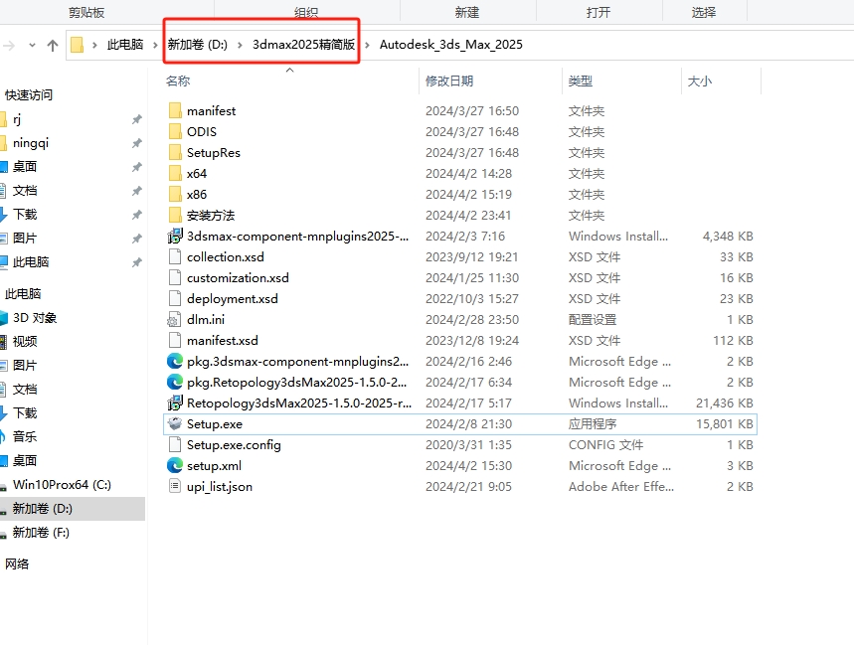Click the setup.xml Edge file icon
This screenshot has width=854, height=645.
(175, 466)
